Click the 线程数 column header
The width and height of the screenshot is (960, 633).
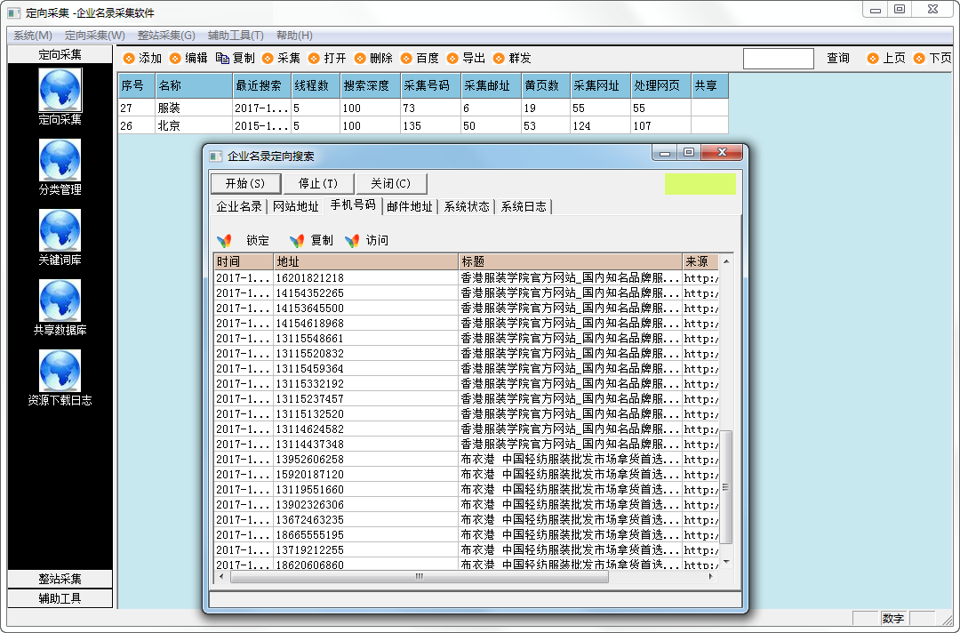coord(316,85)
